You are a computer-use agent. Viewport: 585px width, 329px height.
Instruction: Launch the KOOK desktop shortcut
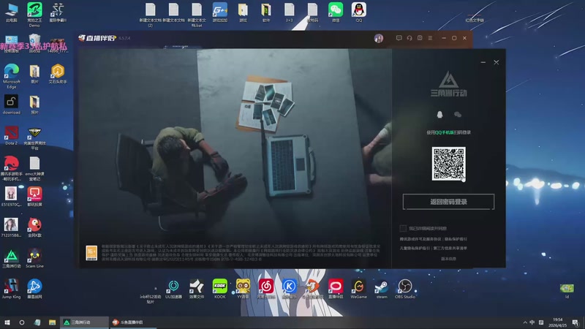pos(220,289)
